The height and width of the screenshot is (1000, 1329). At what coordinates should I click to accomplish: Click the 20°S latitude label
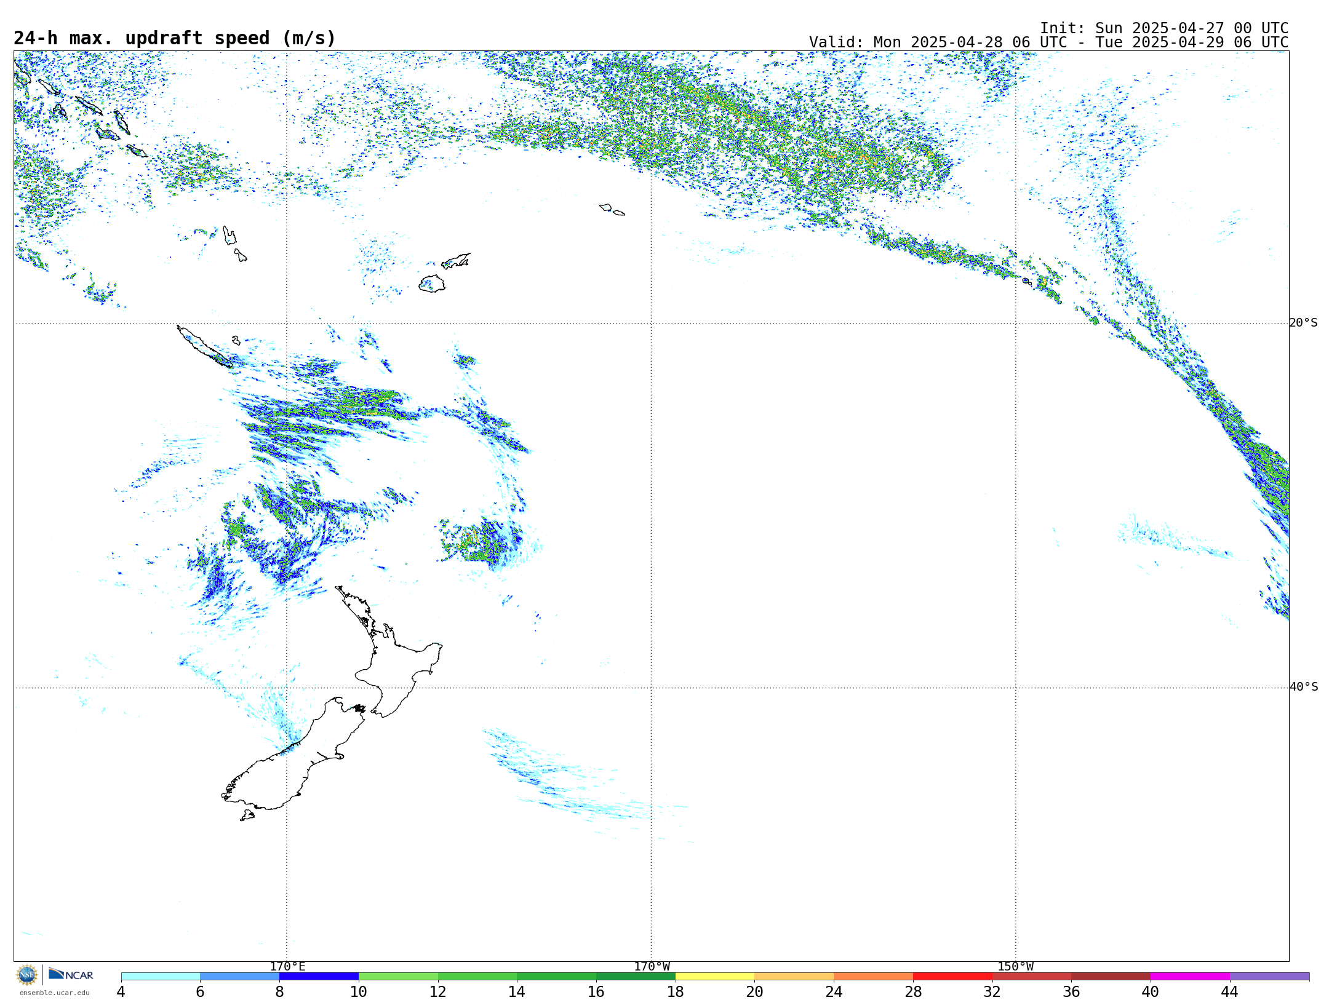tap(1303, 323)
